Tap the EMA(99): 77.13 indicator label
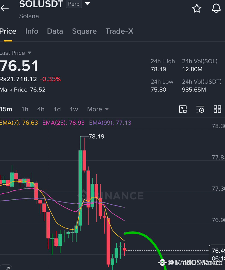225x270 pixels. [110, 123]
